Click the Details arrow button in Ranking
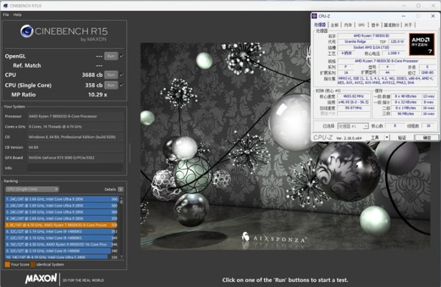This screenshot has width=441, height=287. 121,189
